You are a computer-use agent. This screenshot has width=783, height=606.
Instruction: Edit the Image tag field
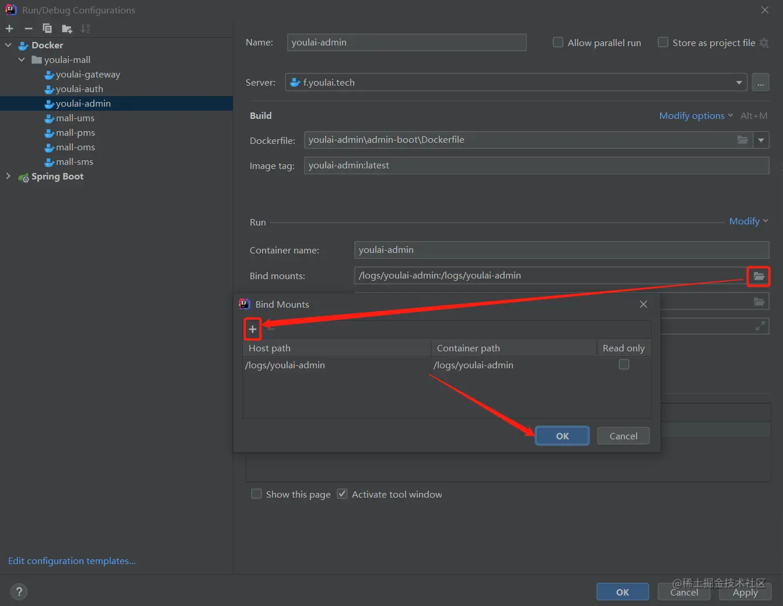click(536, 165)
